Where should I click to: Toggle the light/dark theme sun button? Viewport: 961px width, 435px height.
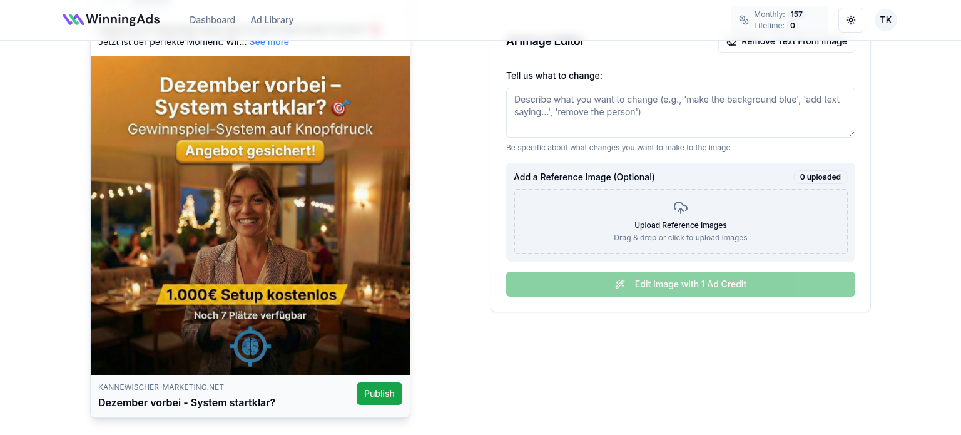(851, 20)
